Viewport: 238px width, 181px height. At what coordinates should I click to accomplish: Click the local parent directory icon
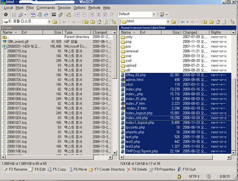[86, 22]
